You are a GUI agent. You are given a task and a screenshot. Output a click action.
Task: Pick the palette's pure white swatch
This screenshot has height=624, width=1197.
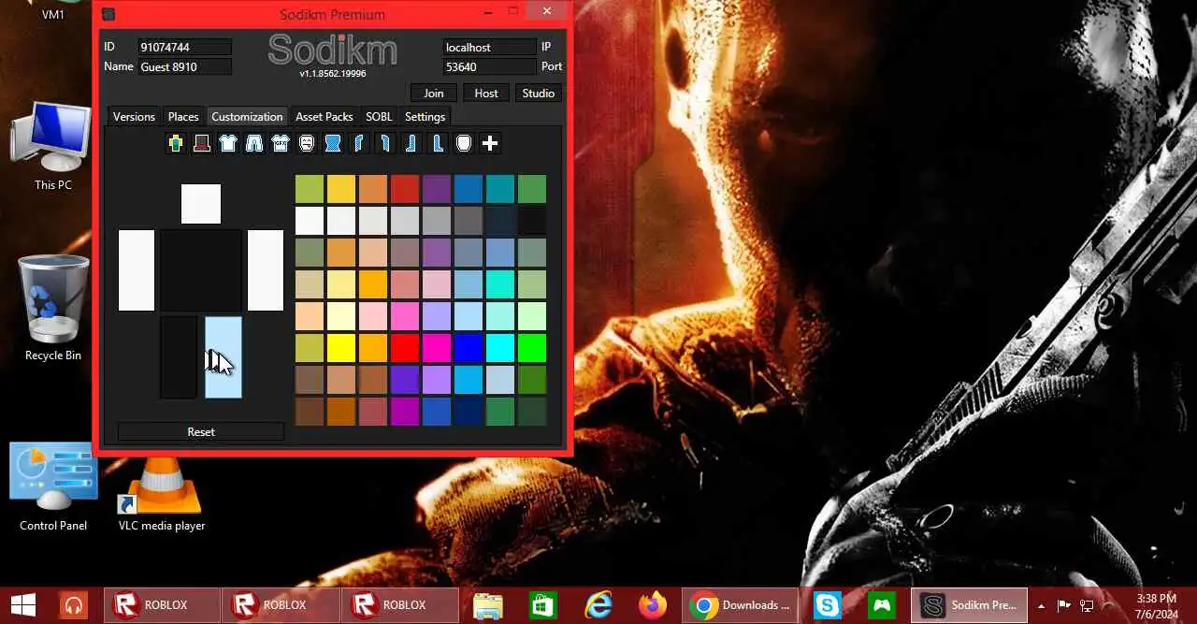pos(310,221)
